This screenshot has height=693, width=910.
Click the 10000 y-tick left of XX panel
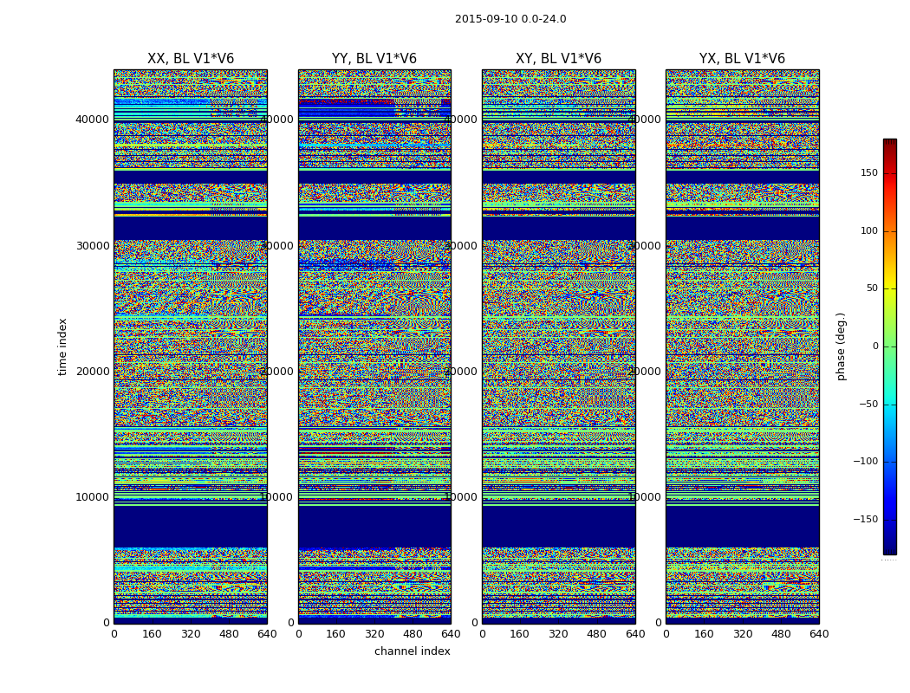tap(92, 497)
